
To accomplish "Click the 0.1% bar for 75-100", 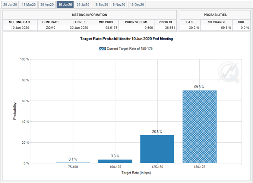I will click(73, 162).
